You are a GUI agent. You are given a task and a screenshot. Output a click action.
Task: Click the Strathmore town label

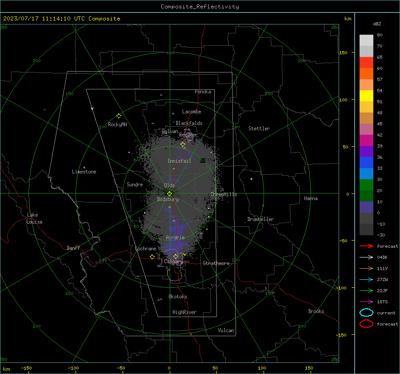click(216, 263)
